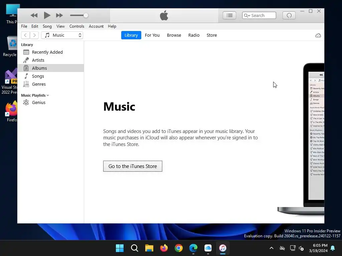Click the OneDrive tray cloud icon

[282, 248]
